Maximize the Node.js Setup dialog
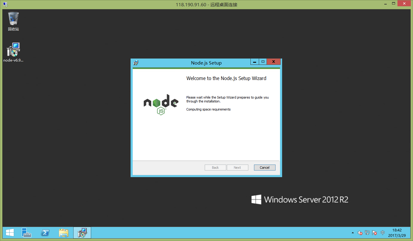413x241 pixels. pos(263,62)
